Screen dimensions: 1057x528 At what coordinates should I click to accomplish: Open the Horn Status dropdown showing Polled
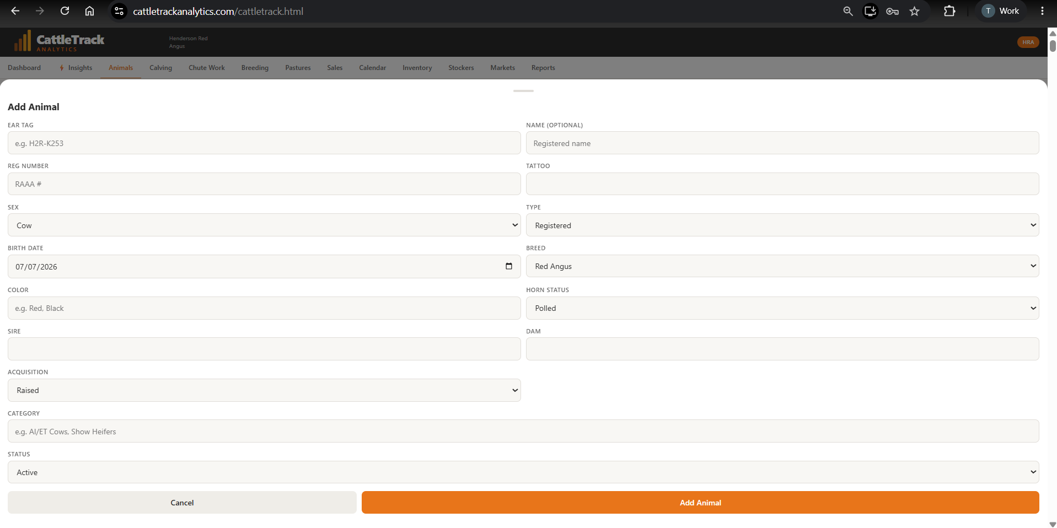(x=782, y=308)
